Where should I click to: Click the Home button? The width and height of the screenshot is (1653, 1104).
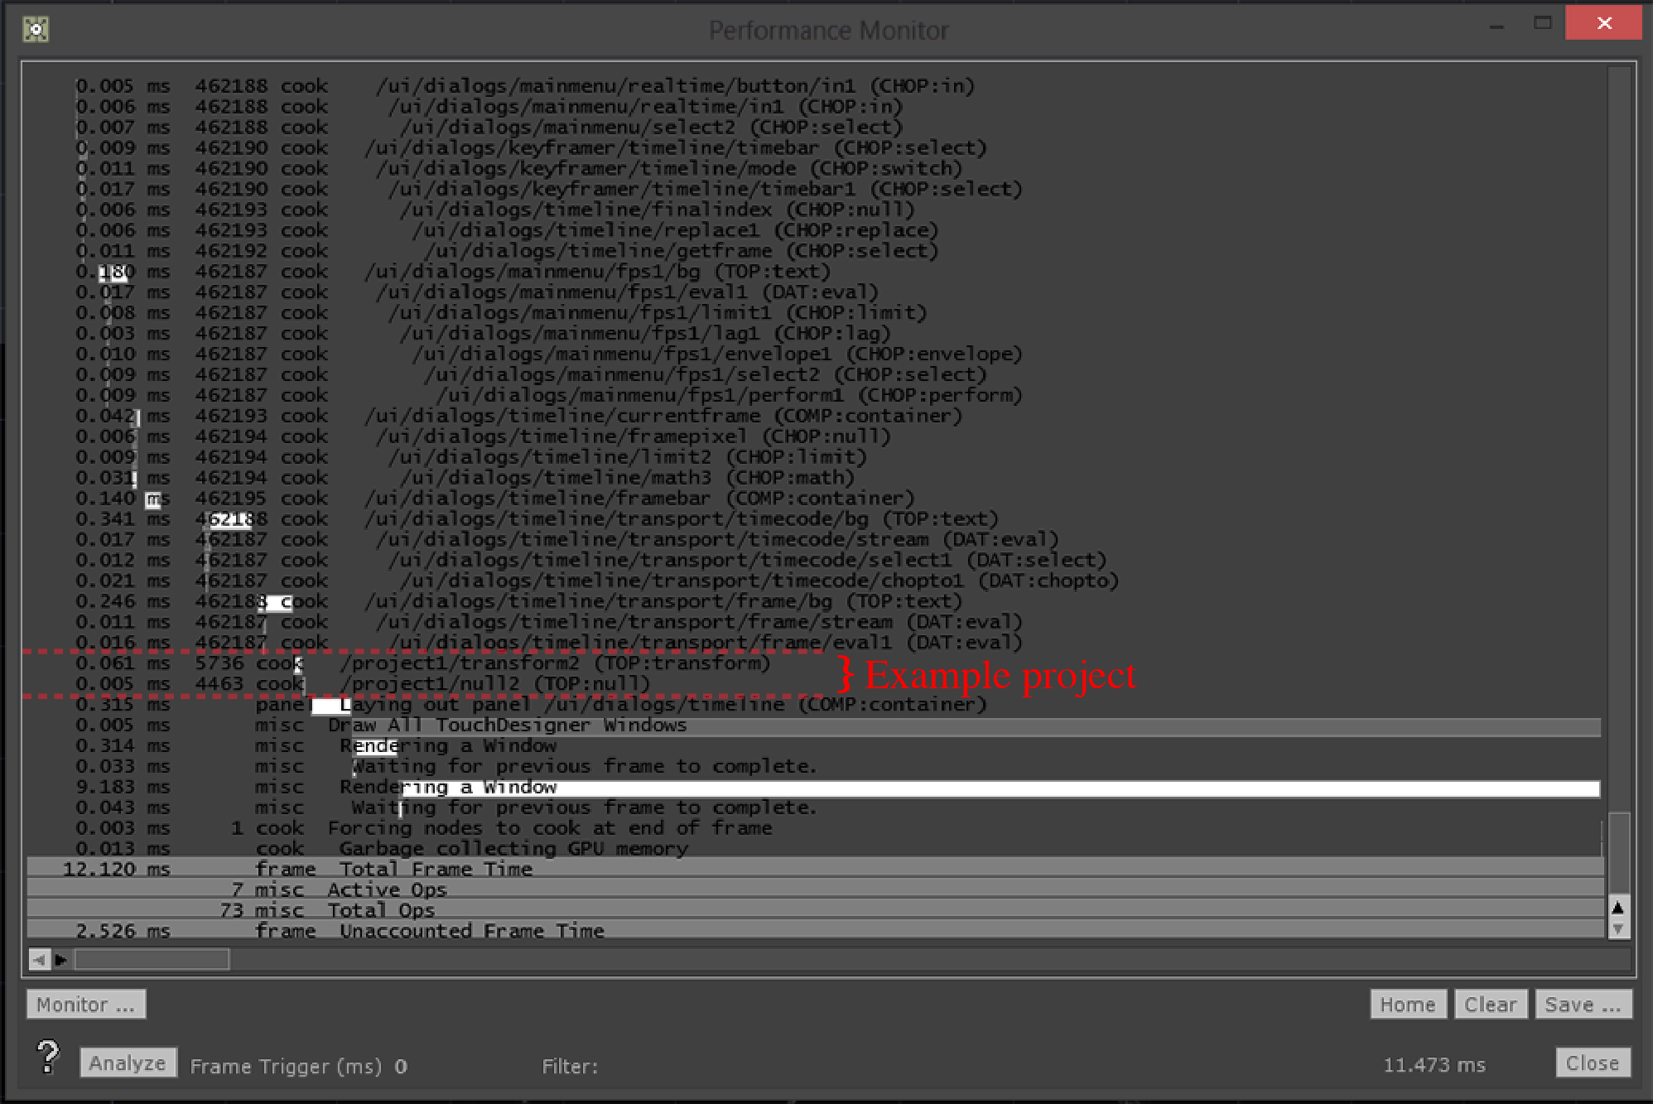click(1407, 1005)
